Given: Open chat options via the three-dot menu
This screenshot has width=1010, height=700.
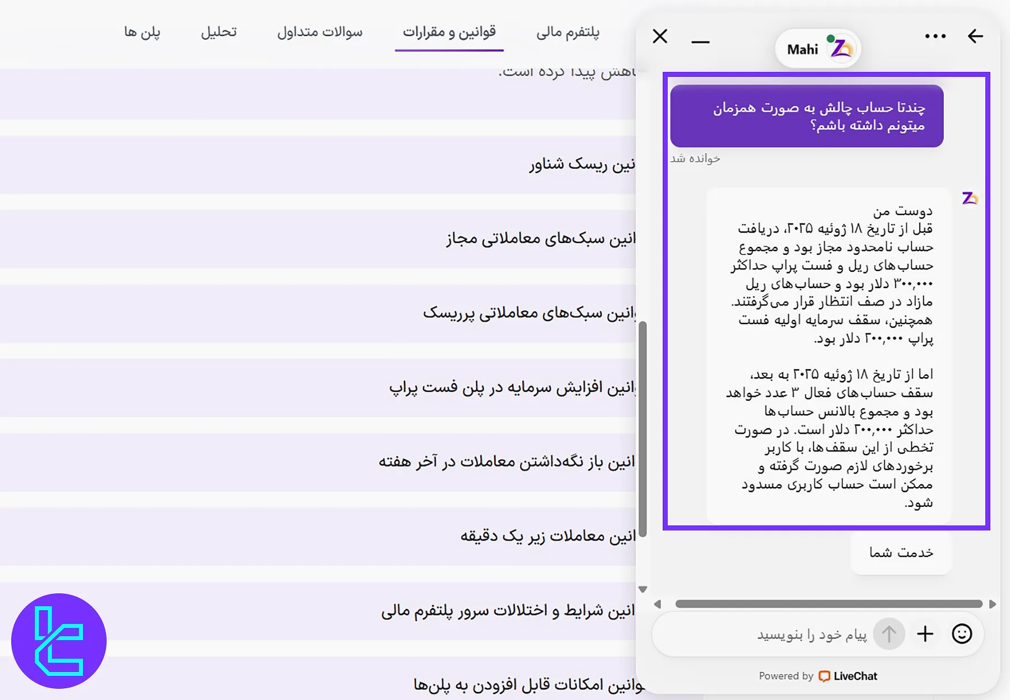Looking at the screenshot, I should coord(935,36).
